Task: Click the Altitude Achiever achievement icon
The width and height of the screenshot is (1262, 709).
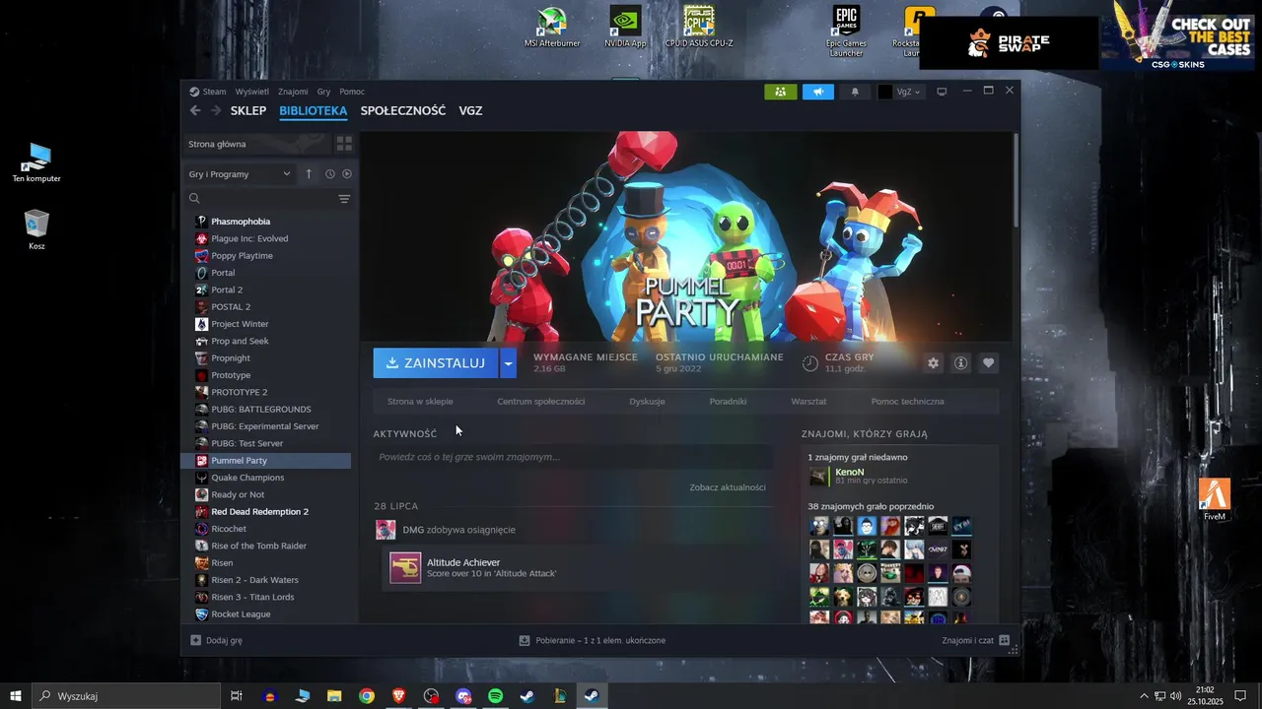Action: [405, 568]
